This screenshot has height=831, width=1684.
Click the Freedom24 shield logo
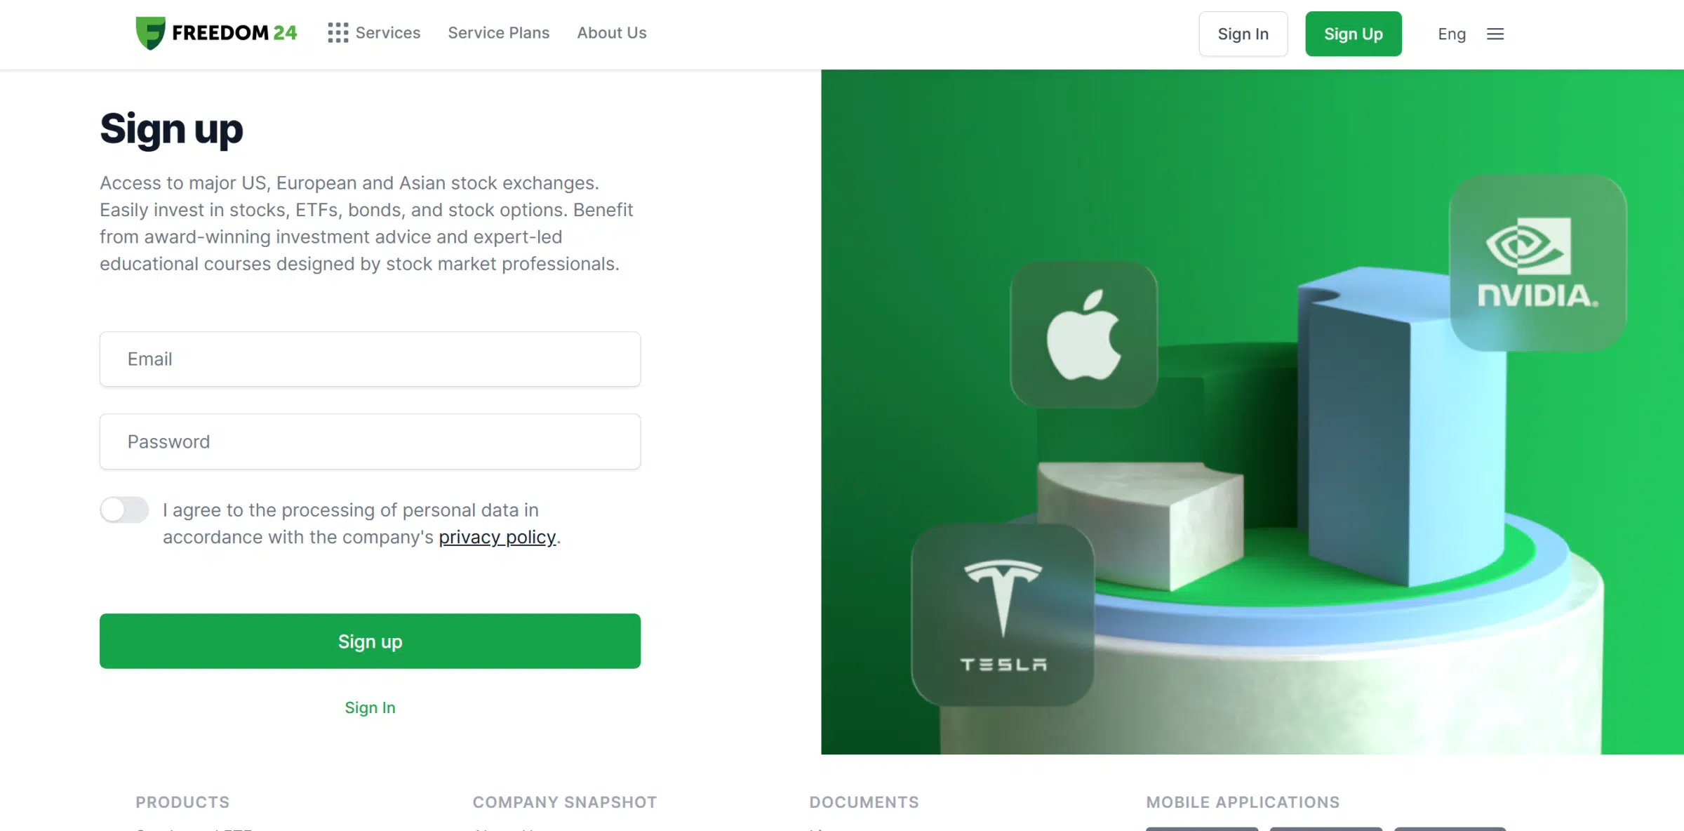click(150, 33)
